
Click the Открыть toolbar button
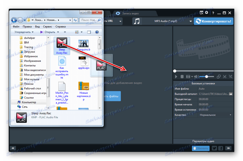point(48,32)
